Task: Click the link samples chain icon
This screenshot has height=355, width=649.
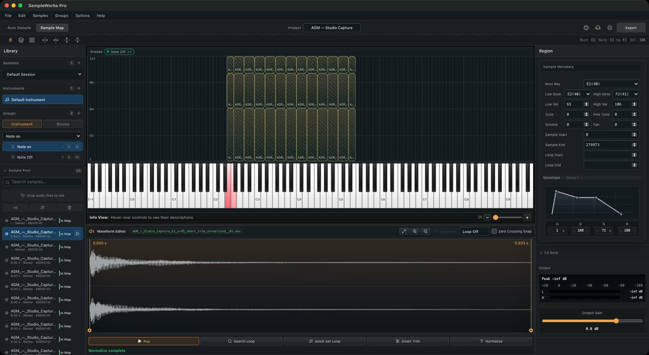Action: [x=16, y=208]
